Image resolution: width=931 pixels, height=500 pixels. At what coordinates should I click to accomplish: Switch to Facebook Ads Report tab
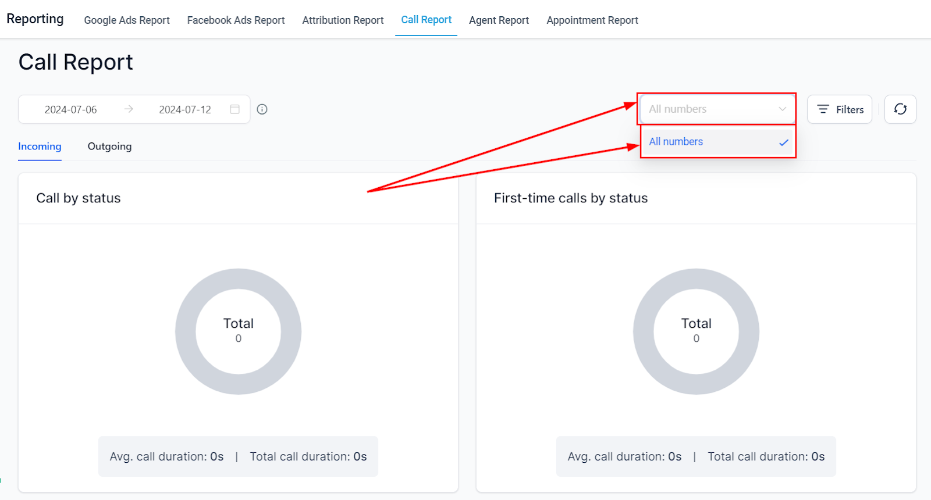(x=236, y=20)
